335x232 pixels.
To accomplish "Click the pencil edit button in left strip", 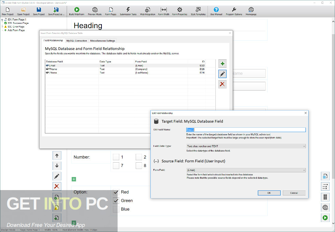I will (57, 176).
